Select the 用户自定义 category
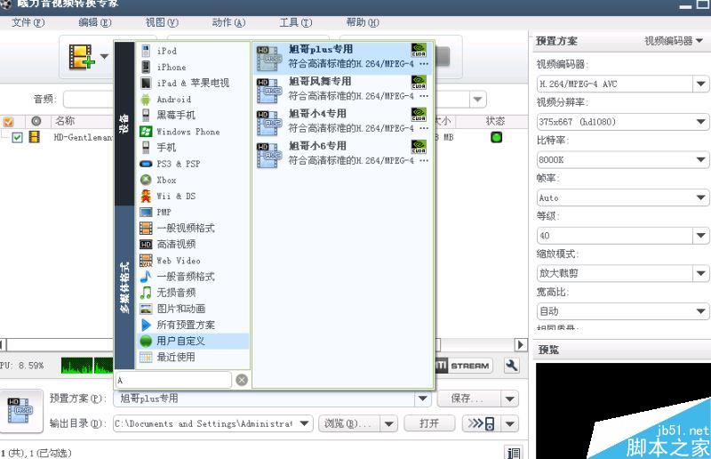 (x=193, y=341)
